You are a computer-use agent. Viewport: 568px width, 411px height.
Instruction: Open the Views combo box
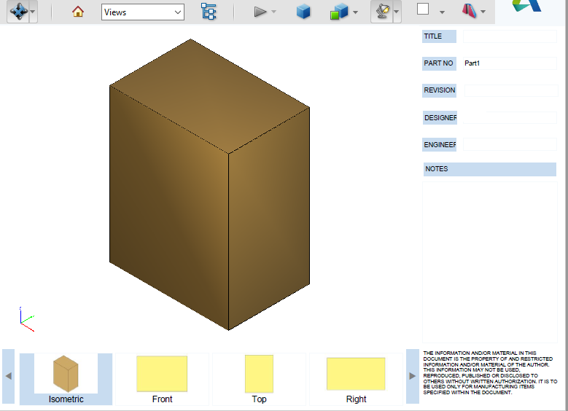(143, 12)
